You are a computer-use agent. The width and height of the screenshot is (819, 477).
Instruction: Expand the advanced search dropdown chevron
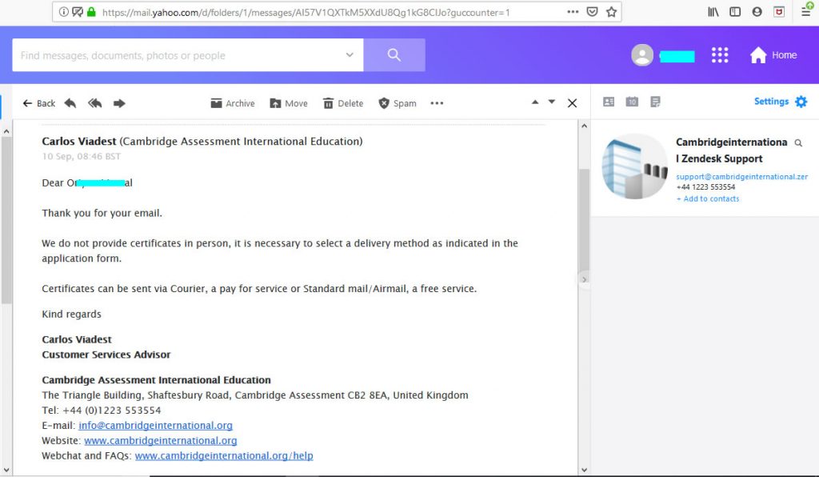coord(350,55)
